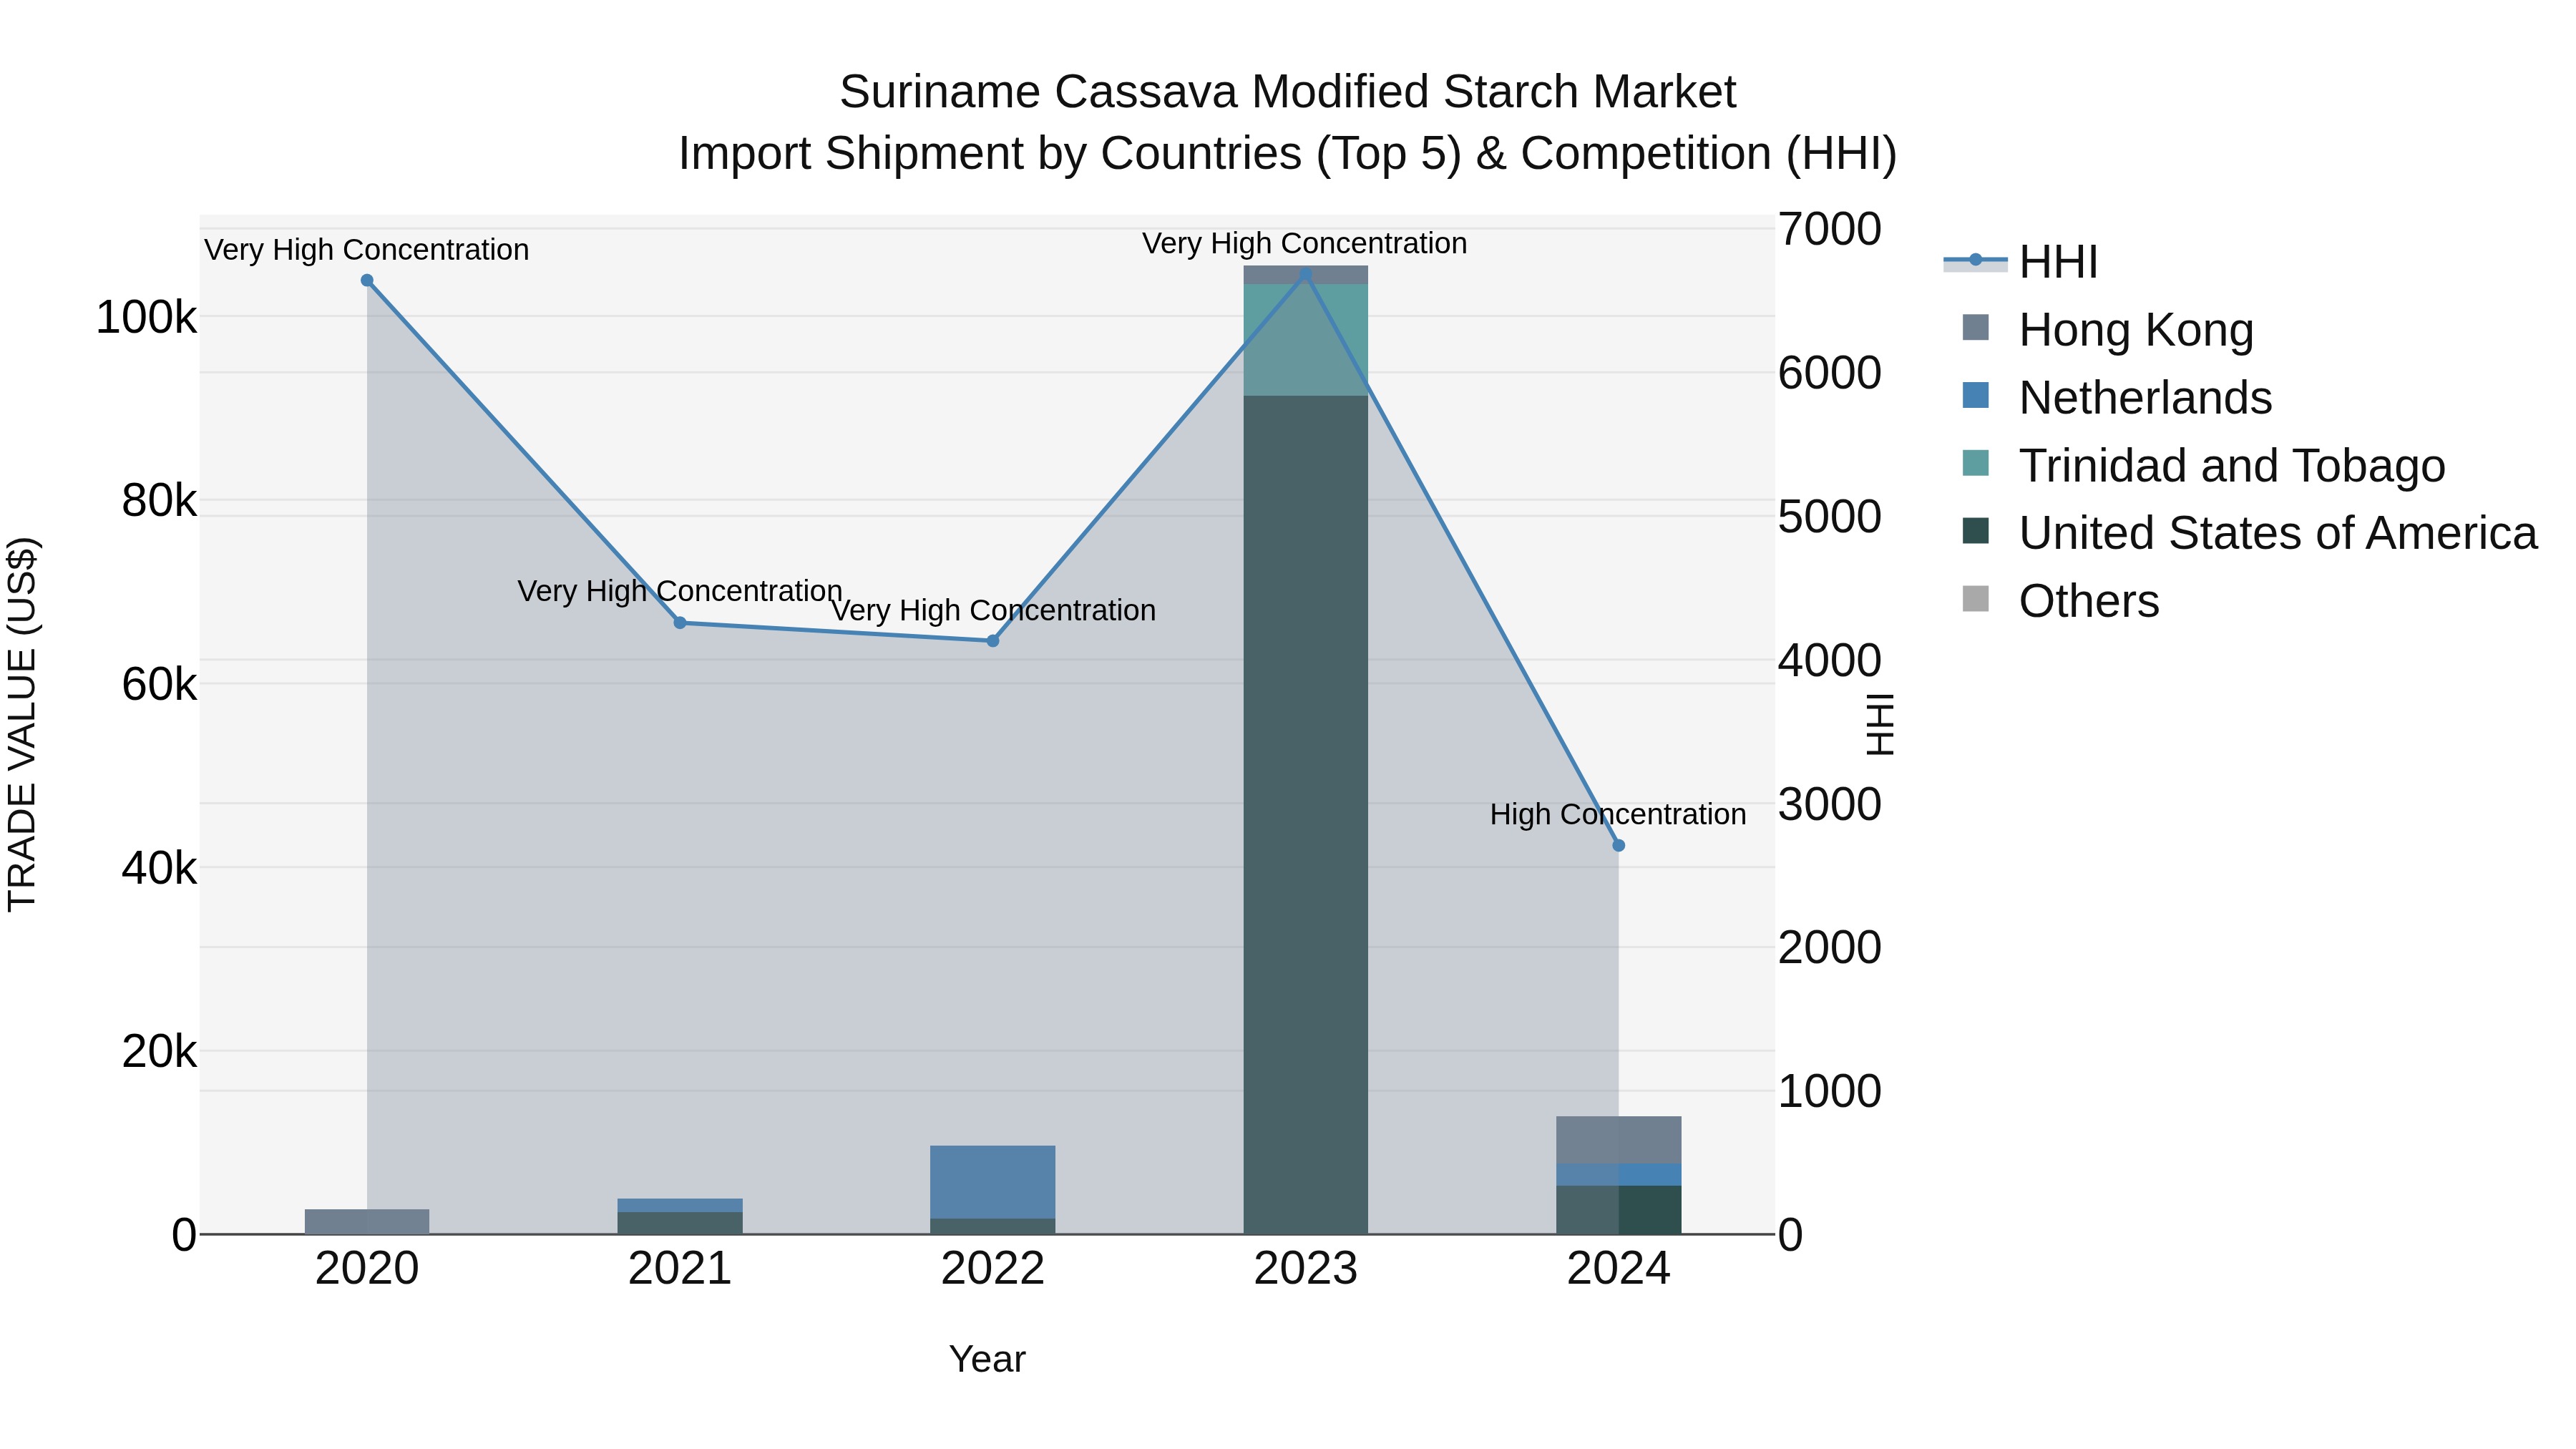
Task: Select the 2022 HHI data point
Action: click(993, 641)
